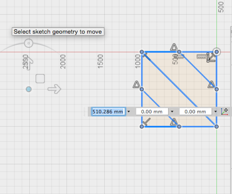Image resolution: width=232 pixels, height=194 pixels.
Task: Select the bottom-left corner sketch point
Action: (x=142, y=127)
